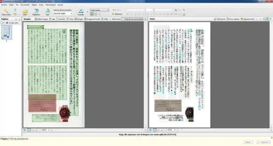Select the Imagen area drawing tool
Image resolution: width=273 pixels, height=146 pixels.
79,19
